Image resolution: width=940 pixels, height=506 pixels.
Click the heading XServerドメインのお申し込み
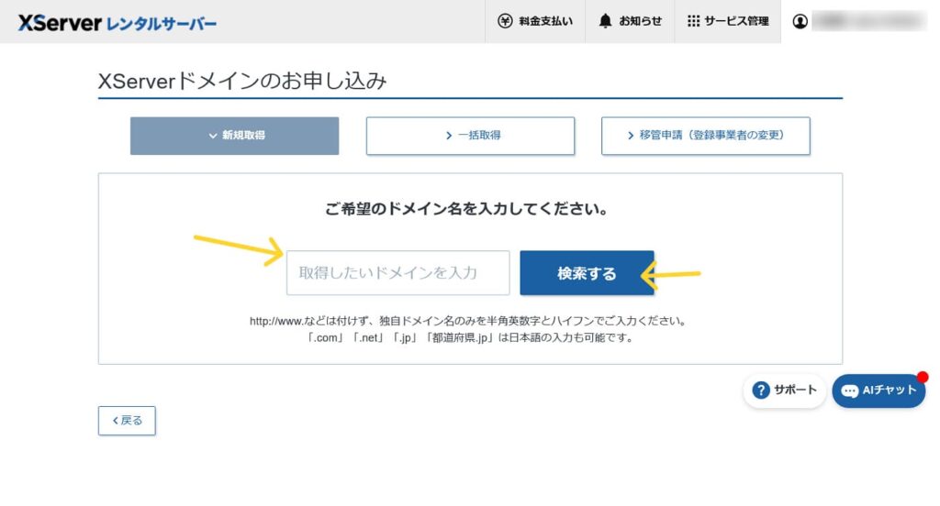tap(242, 81)
